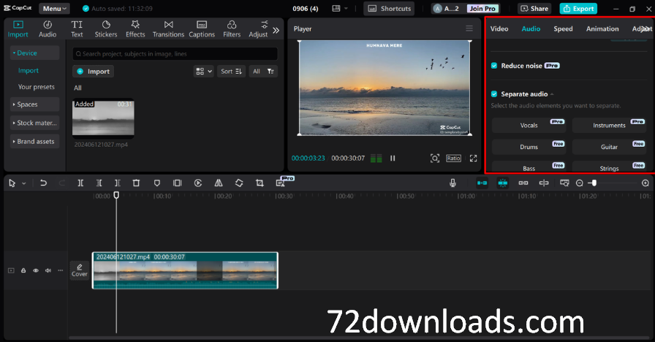Select the crop tool icon
Image resolution: width=655 pixels, height=342 pixels.
260,183
